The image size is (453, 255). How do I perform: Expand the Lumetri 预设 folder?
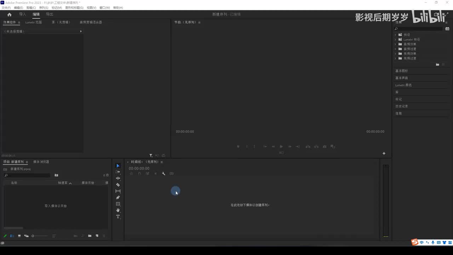(395, 39)
